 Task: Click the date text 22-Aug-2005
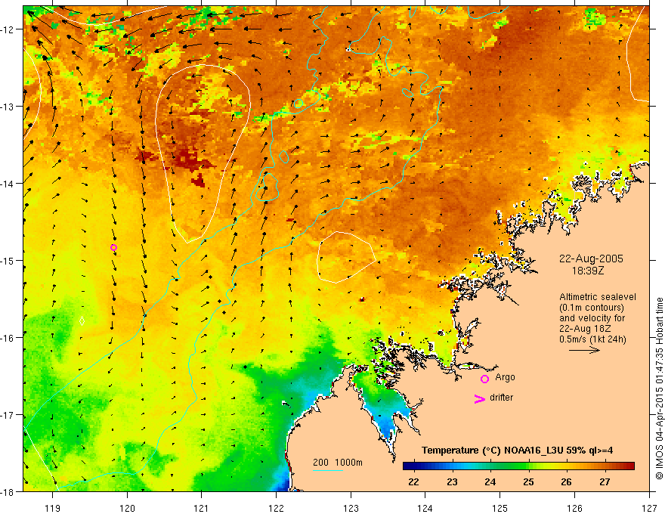point(591,259)
